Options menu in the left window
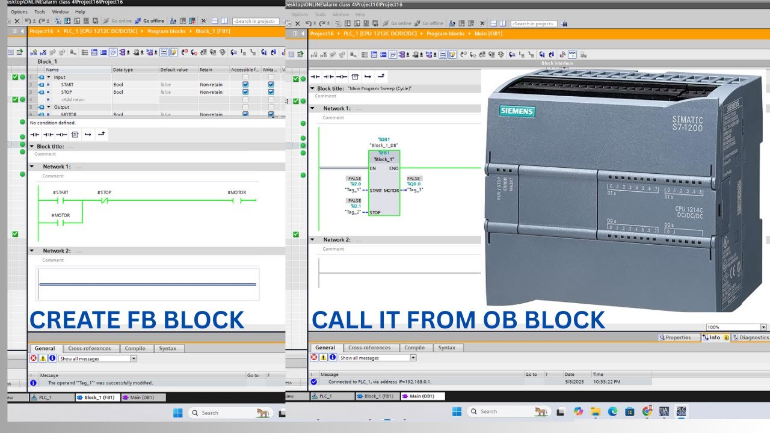This screenshot has height=433, width=770. tap(19, 11)
